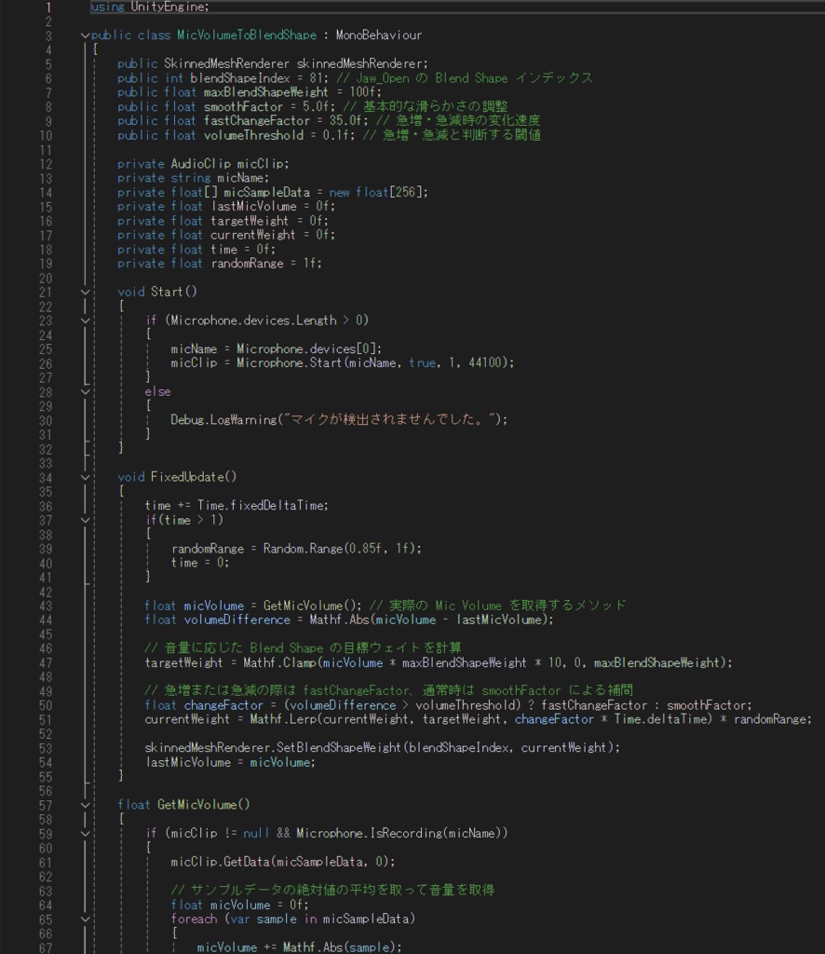
Task: Click the sample data average comment line
Action: [332, 890]
